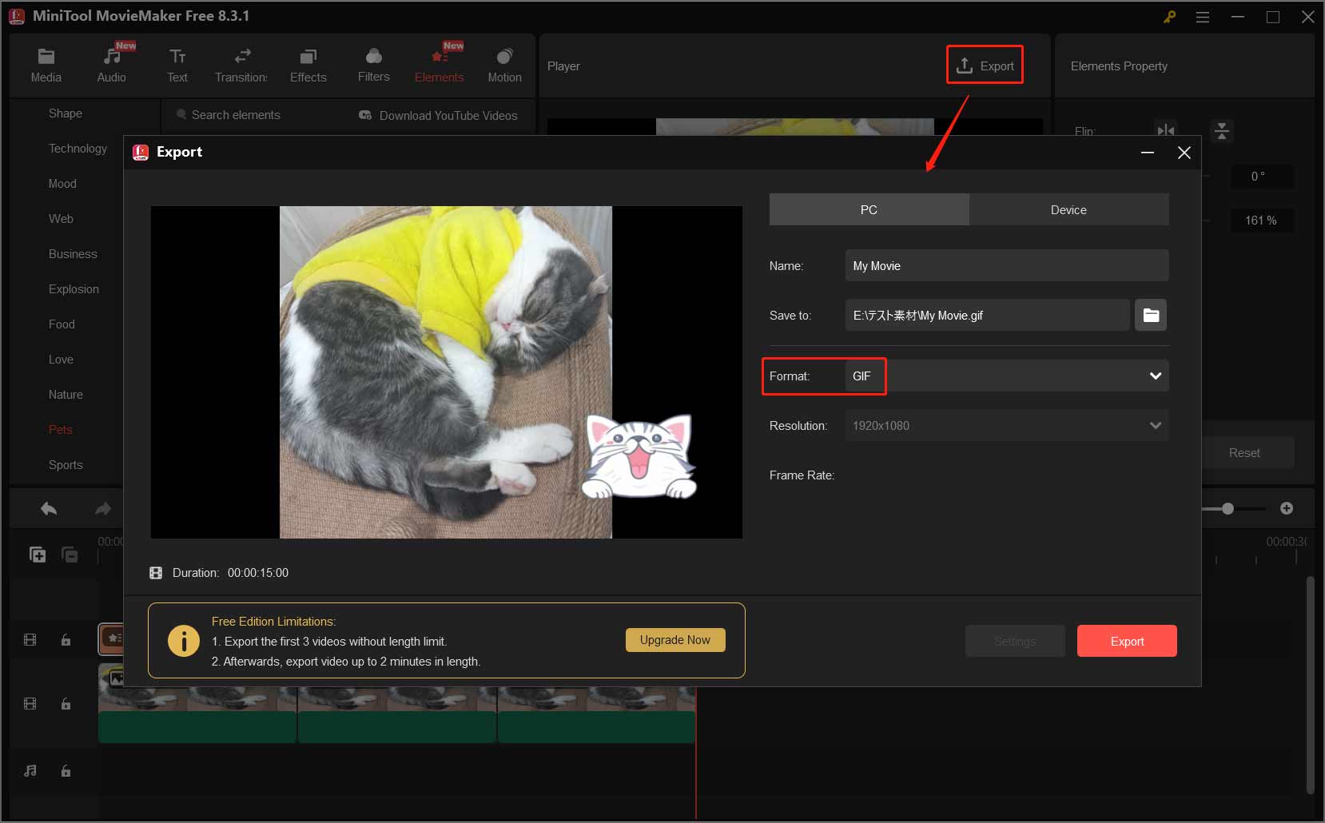Open the Filters panel
Viewport: 1325px width, 823px height.
point(373,65)
